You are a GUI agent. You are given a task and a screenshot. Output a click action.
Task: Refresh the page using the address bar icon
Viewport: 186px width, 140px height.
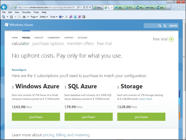[87, 7]
